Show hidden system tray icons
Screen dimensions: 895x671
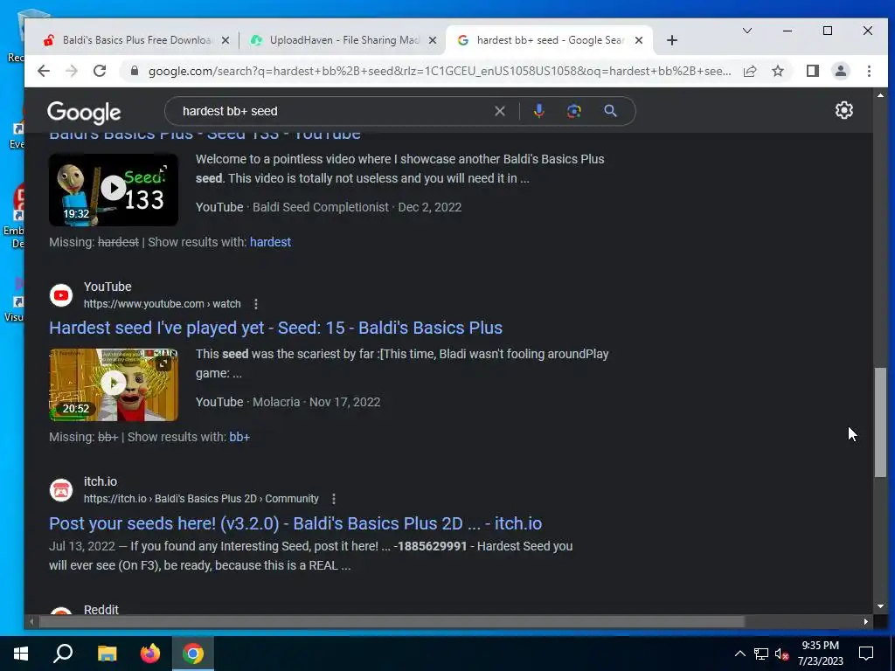(739, 654)
